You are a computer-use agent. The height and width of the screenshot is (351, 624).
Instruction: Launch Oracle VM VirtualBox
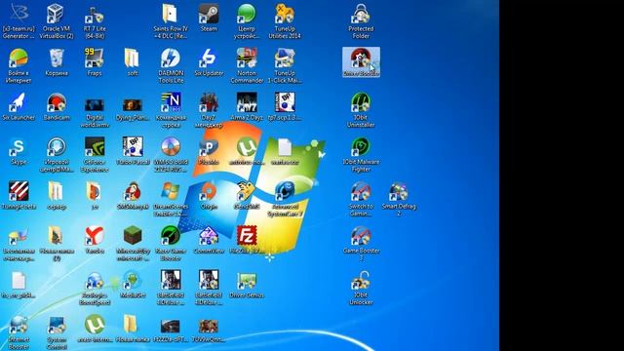(x=57, y=21)
